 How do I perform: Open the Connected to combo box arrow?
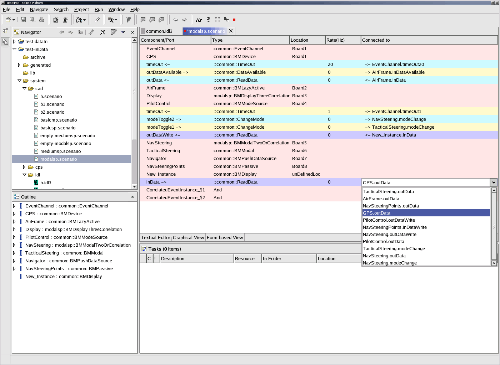494,182
